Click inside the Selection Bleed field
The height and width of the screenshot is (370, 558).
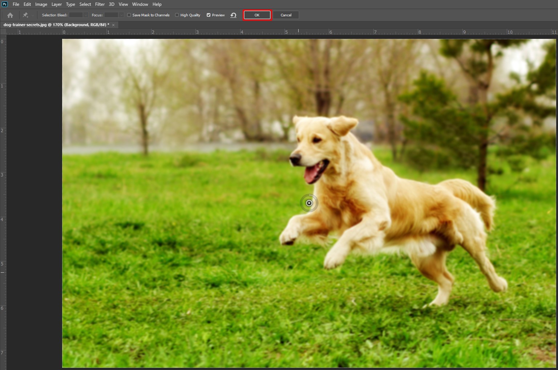point(76,15)
